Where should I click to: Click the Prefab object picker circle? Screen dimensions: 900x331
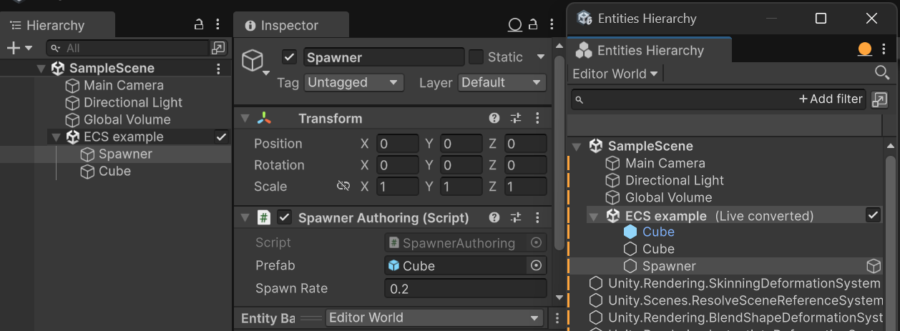[x=536, y=265]
